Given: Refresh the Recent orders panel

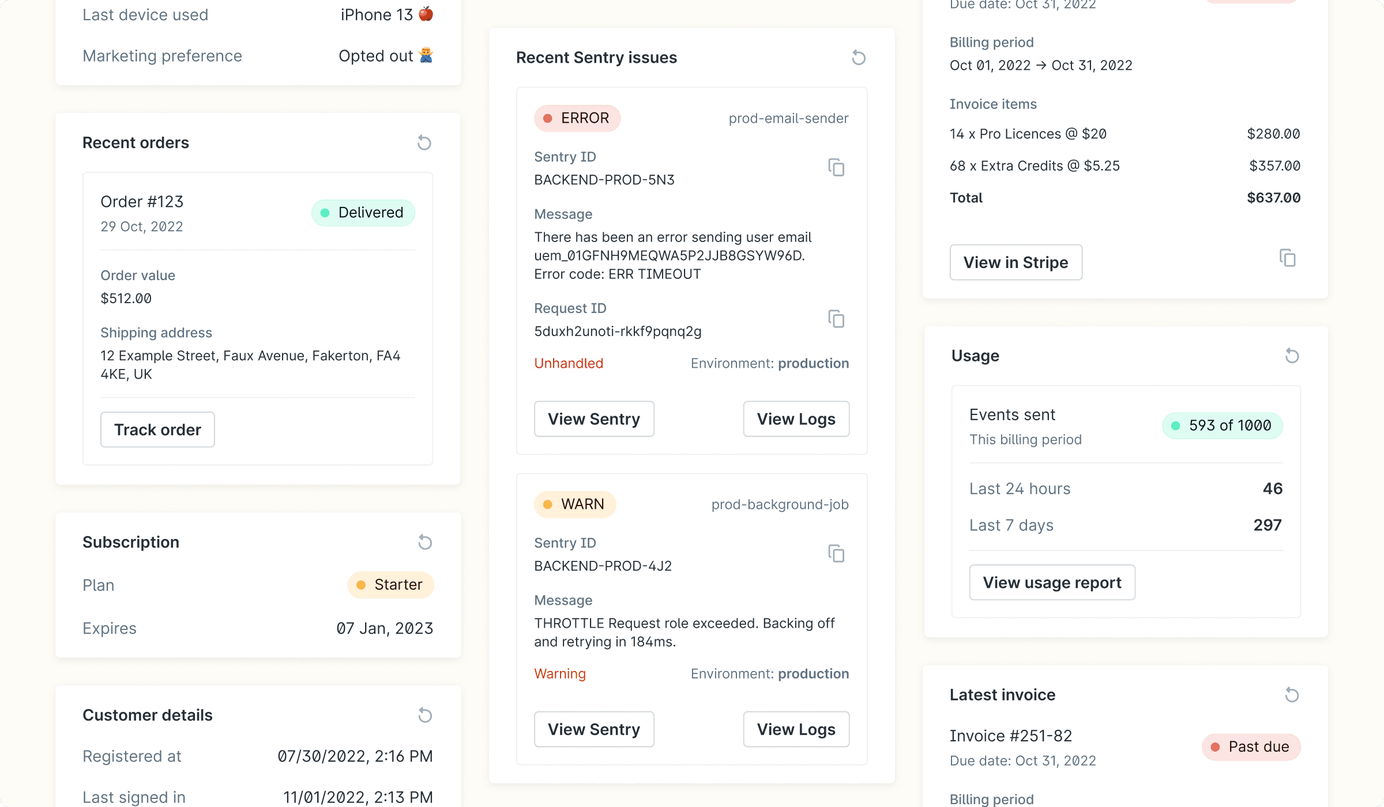Looking at the screenshot, I should [x=424, y=142].
